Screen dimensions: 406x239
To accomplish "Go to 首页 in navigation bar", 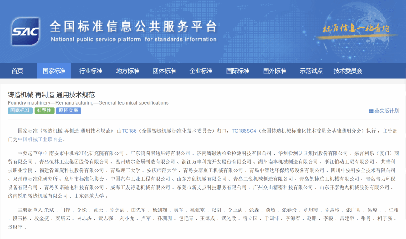I will 17,71.
